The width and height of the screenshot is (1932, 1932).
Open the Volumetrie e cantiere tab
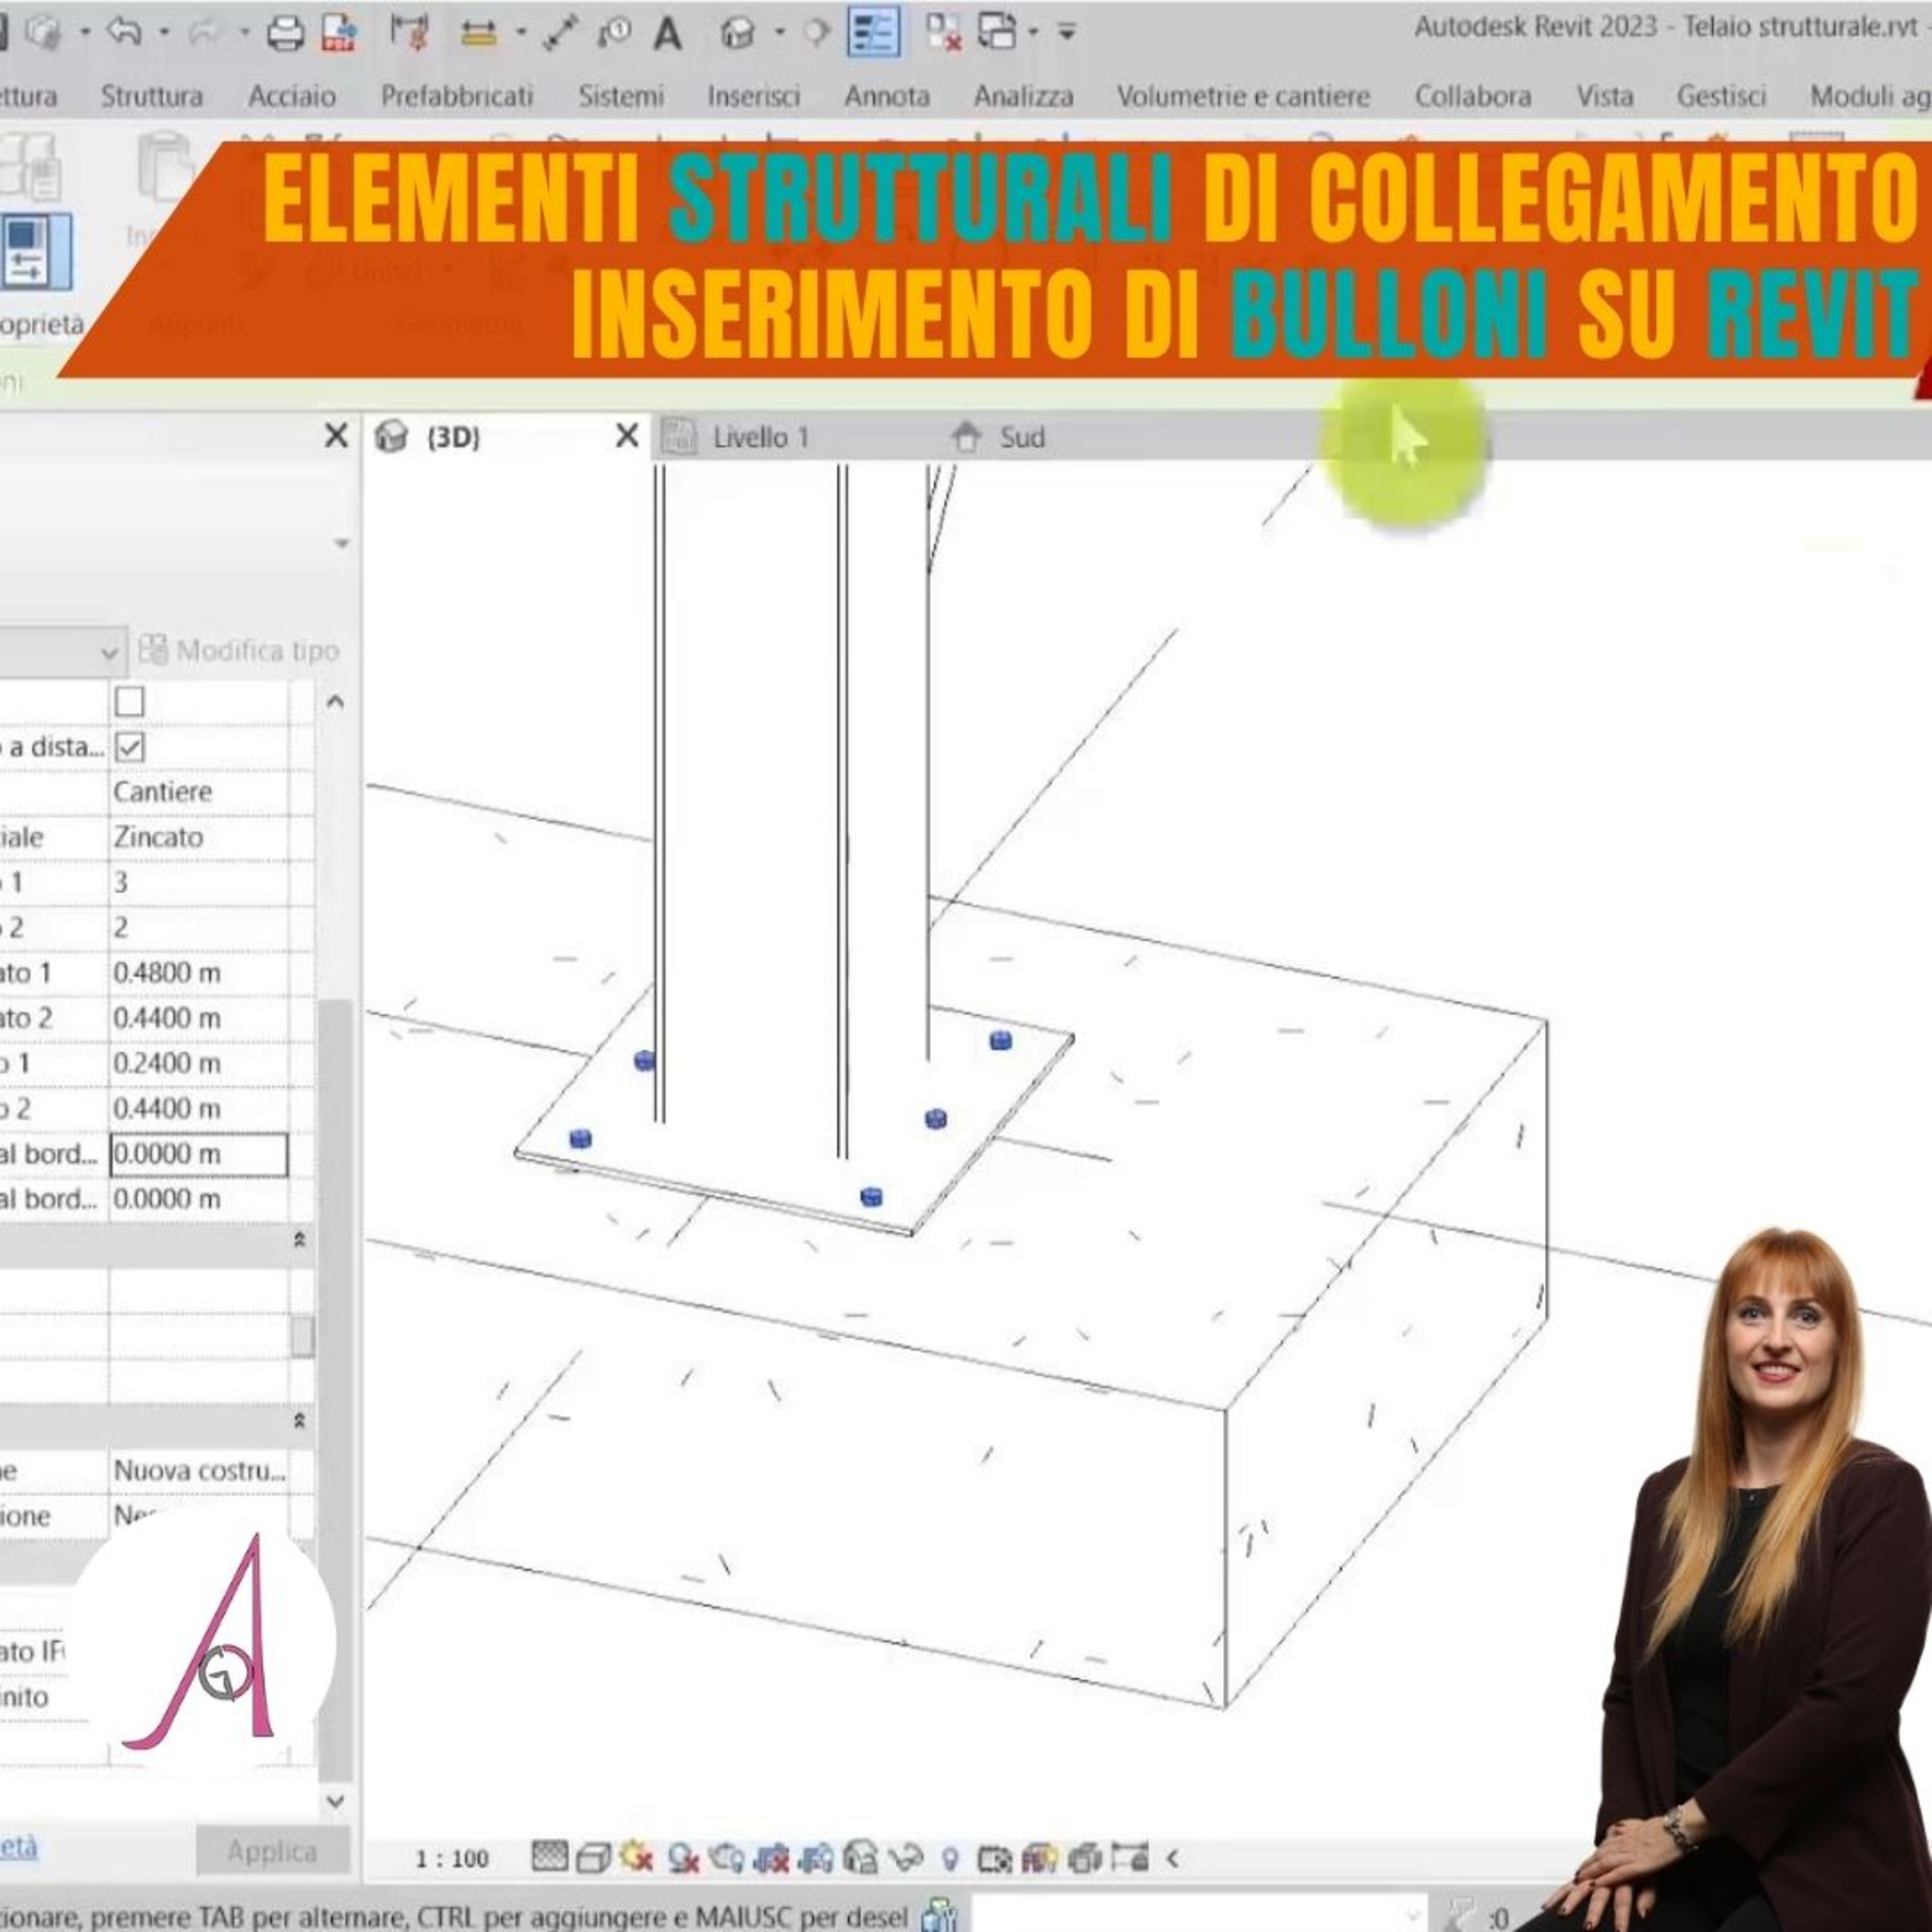tap(1243, 96)
